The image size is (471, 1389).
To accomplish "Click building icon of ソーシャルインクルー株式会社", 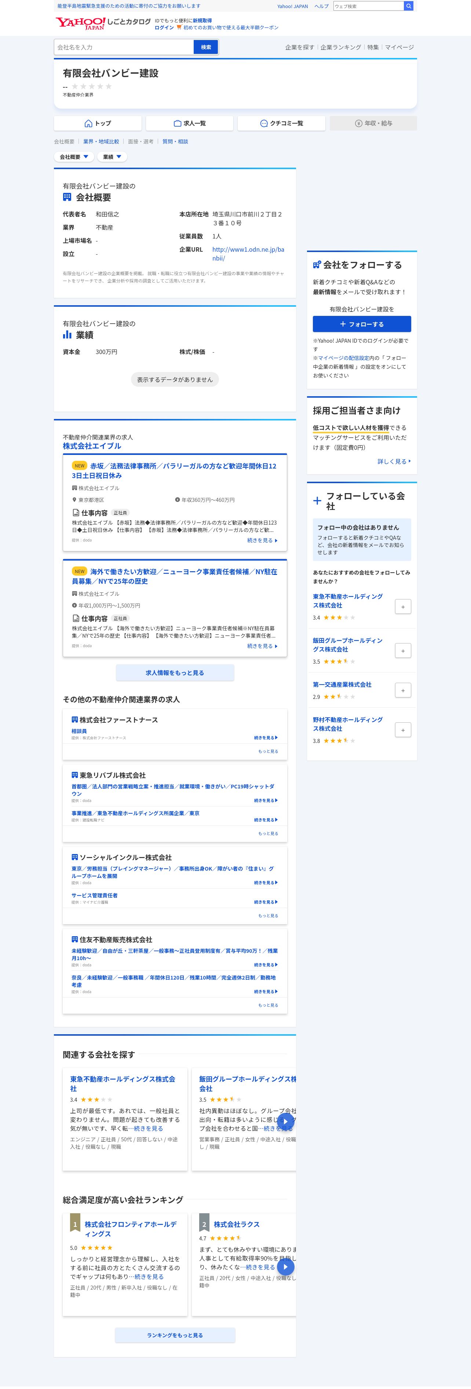I will [x=75, y=857].
